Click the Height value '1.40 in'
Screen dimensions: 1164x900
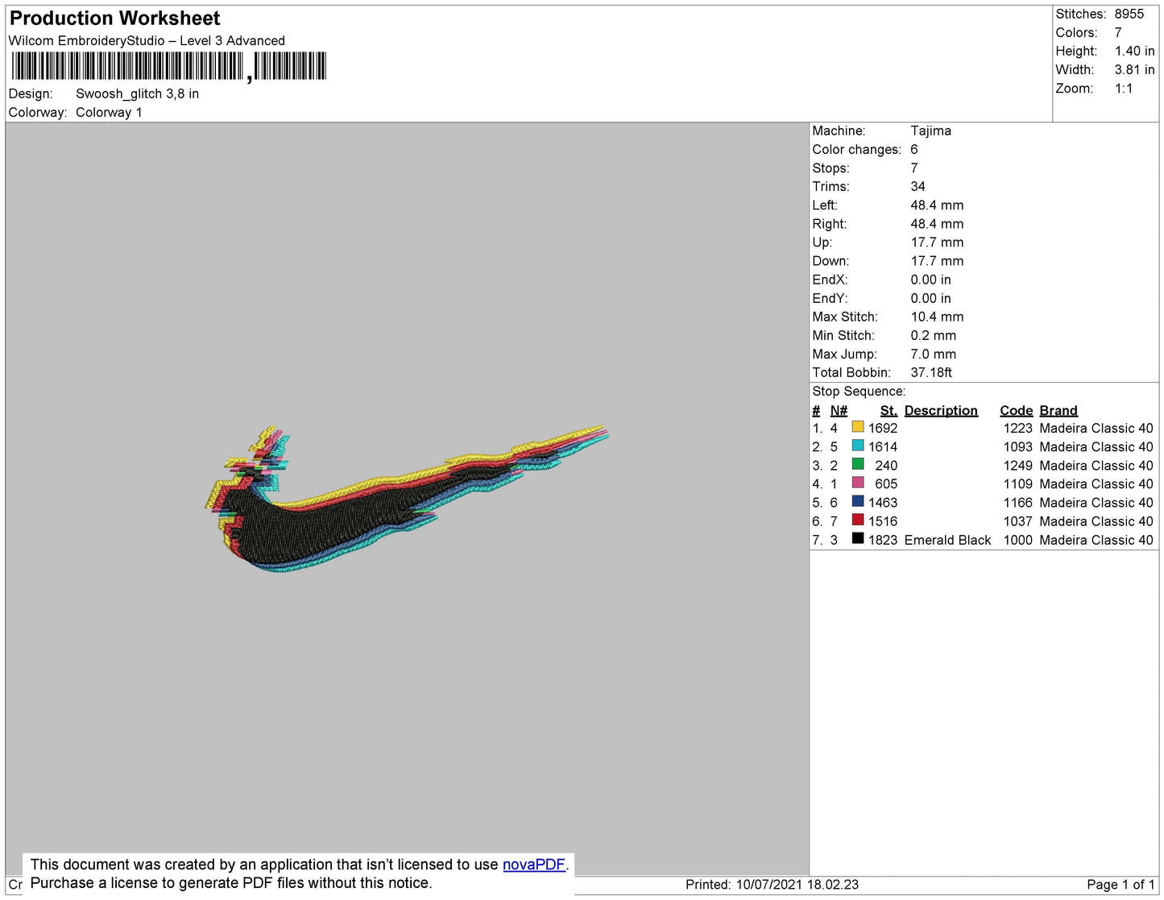[1134, 51]
